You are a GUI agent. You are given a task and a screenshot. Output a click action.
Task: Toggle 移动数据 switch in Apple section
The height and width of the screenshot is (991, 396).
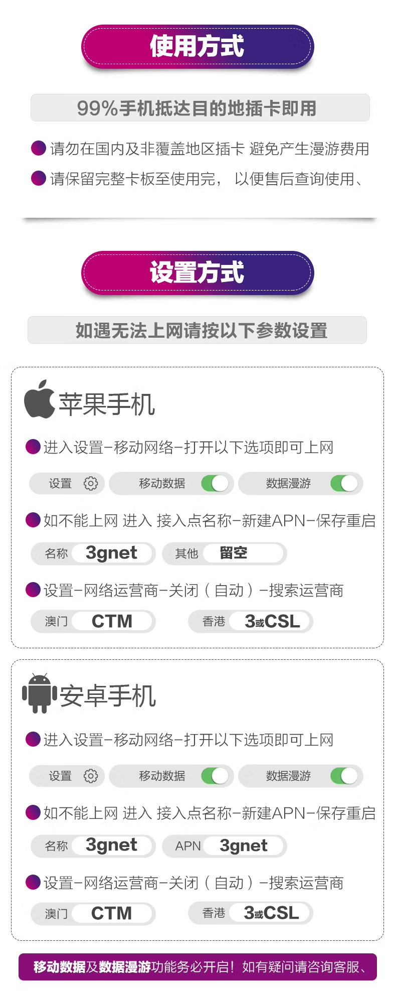pyautogui.click(x=215, y=483)
